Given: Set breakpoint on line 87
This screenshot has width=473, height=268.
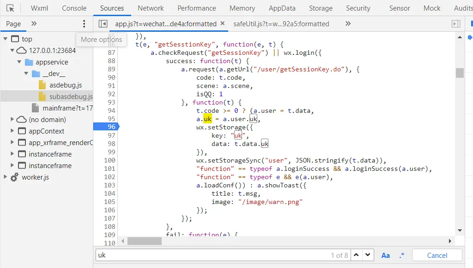Looking at the screenshot, I should pos(111,52).
